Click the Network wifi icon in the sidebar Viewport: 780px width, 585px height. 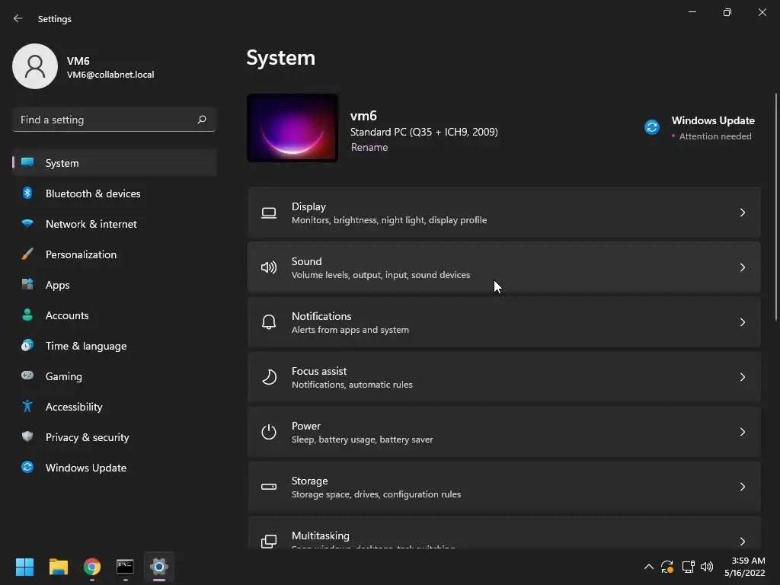click(x=27, y=224)
